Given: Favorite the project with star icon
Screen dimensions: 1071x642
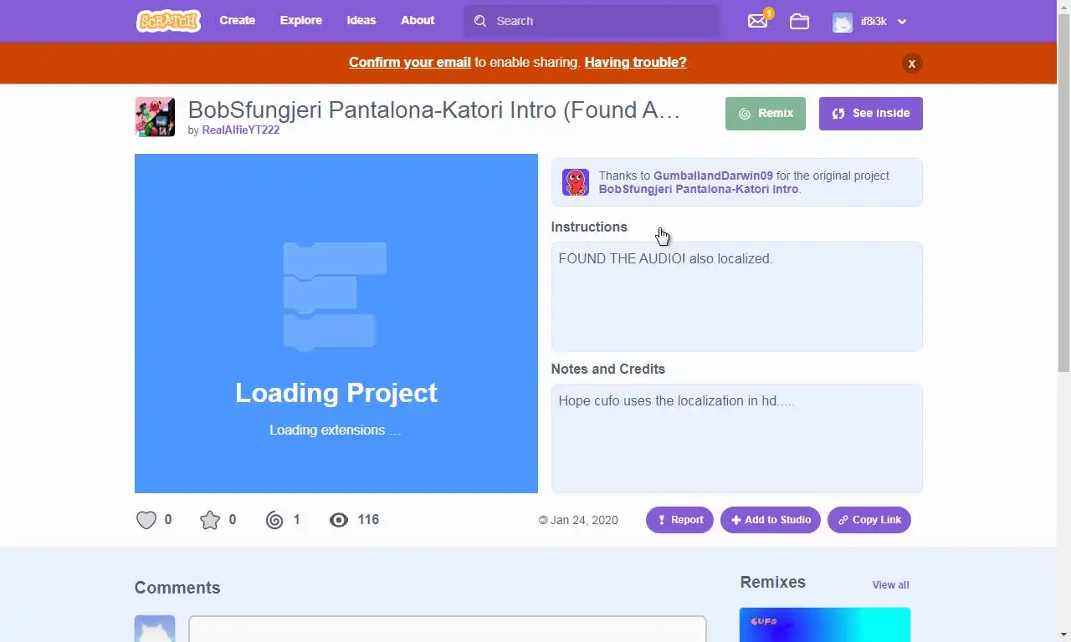Looking at the screenshot, I should 210,520.
